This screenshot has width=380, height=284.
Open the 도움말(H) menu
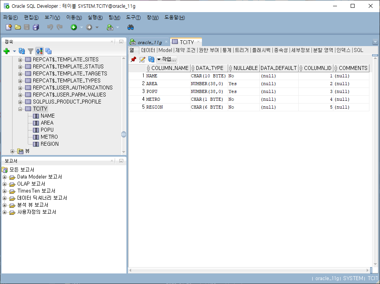(175, 18)
